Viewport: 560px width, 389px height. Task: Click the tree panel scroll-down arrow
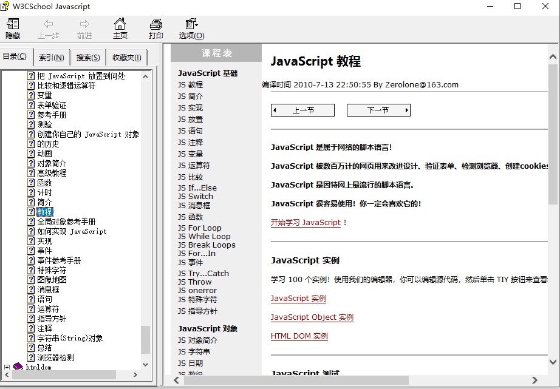(145, 364)
